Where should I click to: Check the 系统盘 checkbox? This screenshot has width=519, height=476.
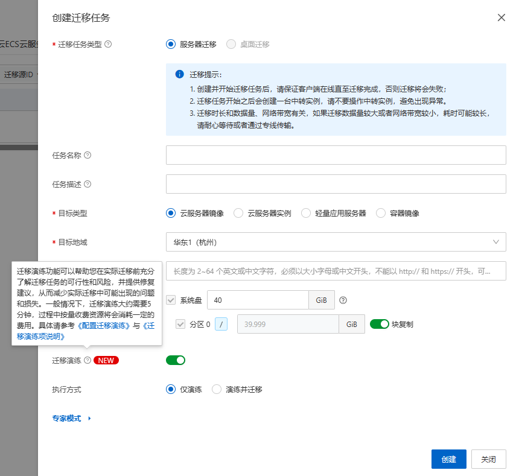[x=171, y=300]
